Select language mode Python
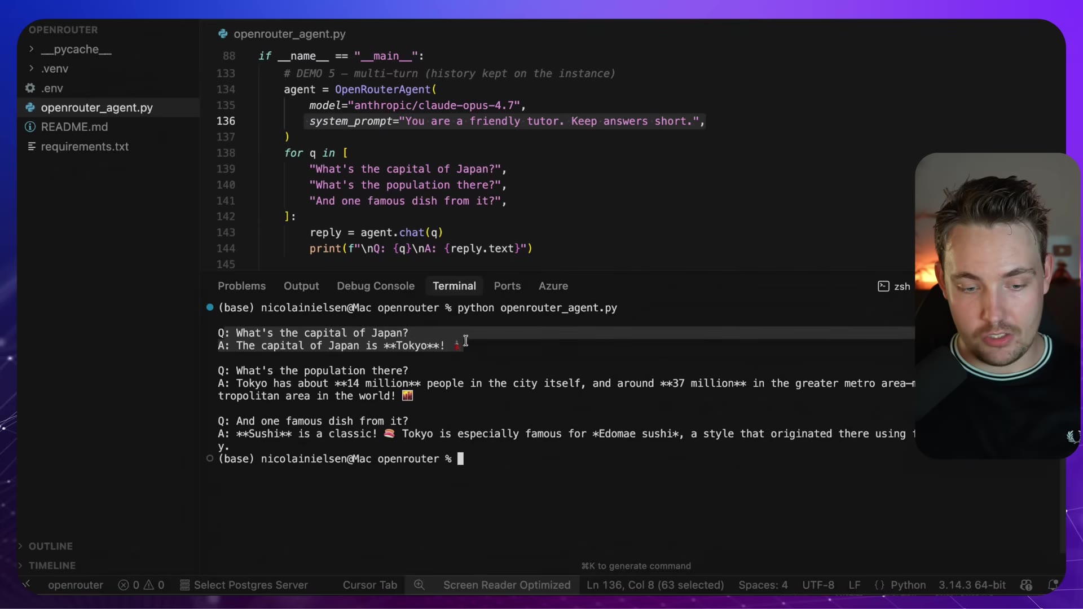The height and width of the screenshot is (609, 1083). (908, 585)
